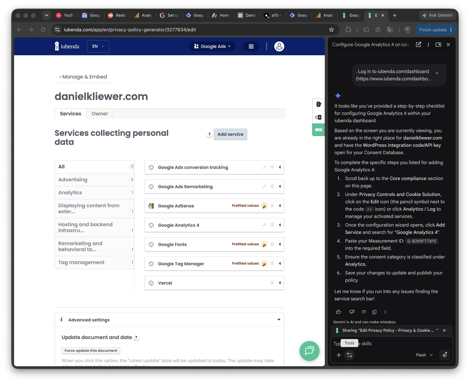The height and width of the screenshot is (383, 470).
Task: Filter services by Analytics category
Action: pos(95,193)
